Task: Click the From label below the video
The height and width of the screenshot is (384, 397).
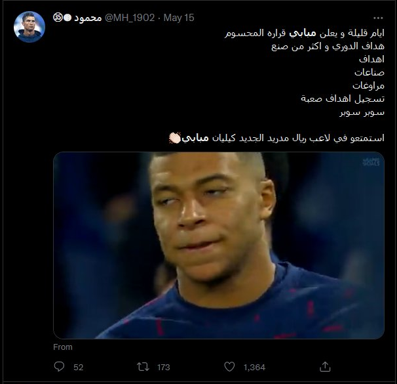Action: [x=63, y=347]
